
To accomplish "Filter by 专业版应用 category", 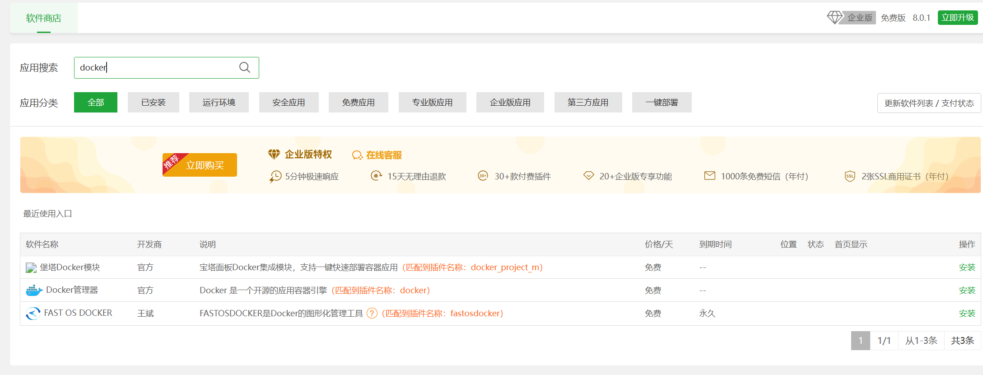I will point(433,103).
